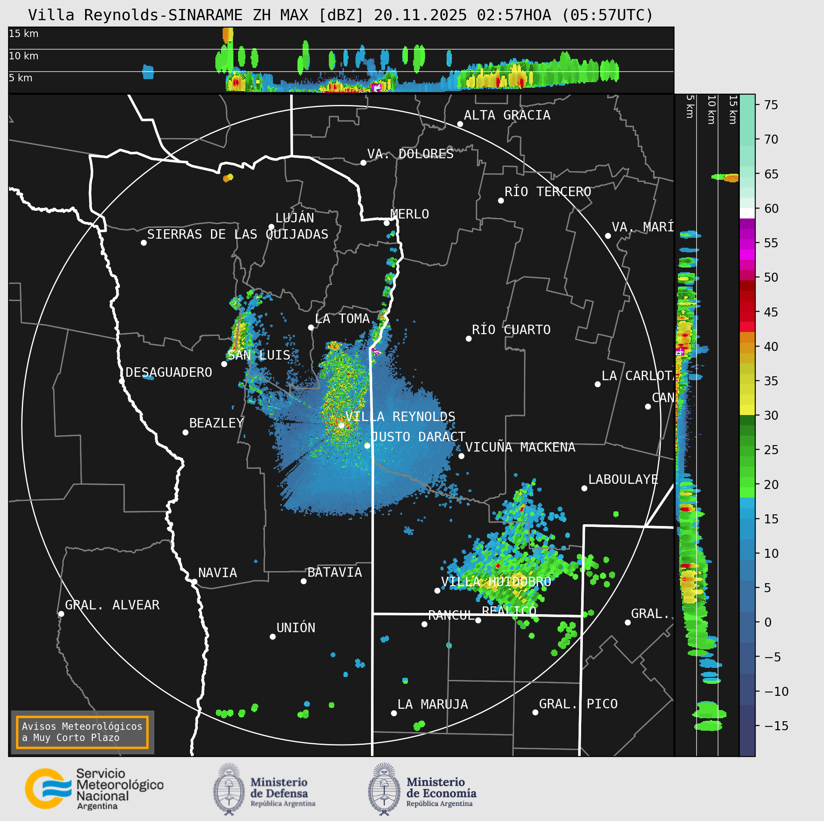Click the Va. Dolores city marker
824x821 pixels.
point(363,163)
